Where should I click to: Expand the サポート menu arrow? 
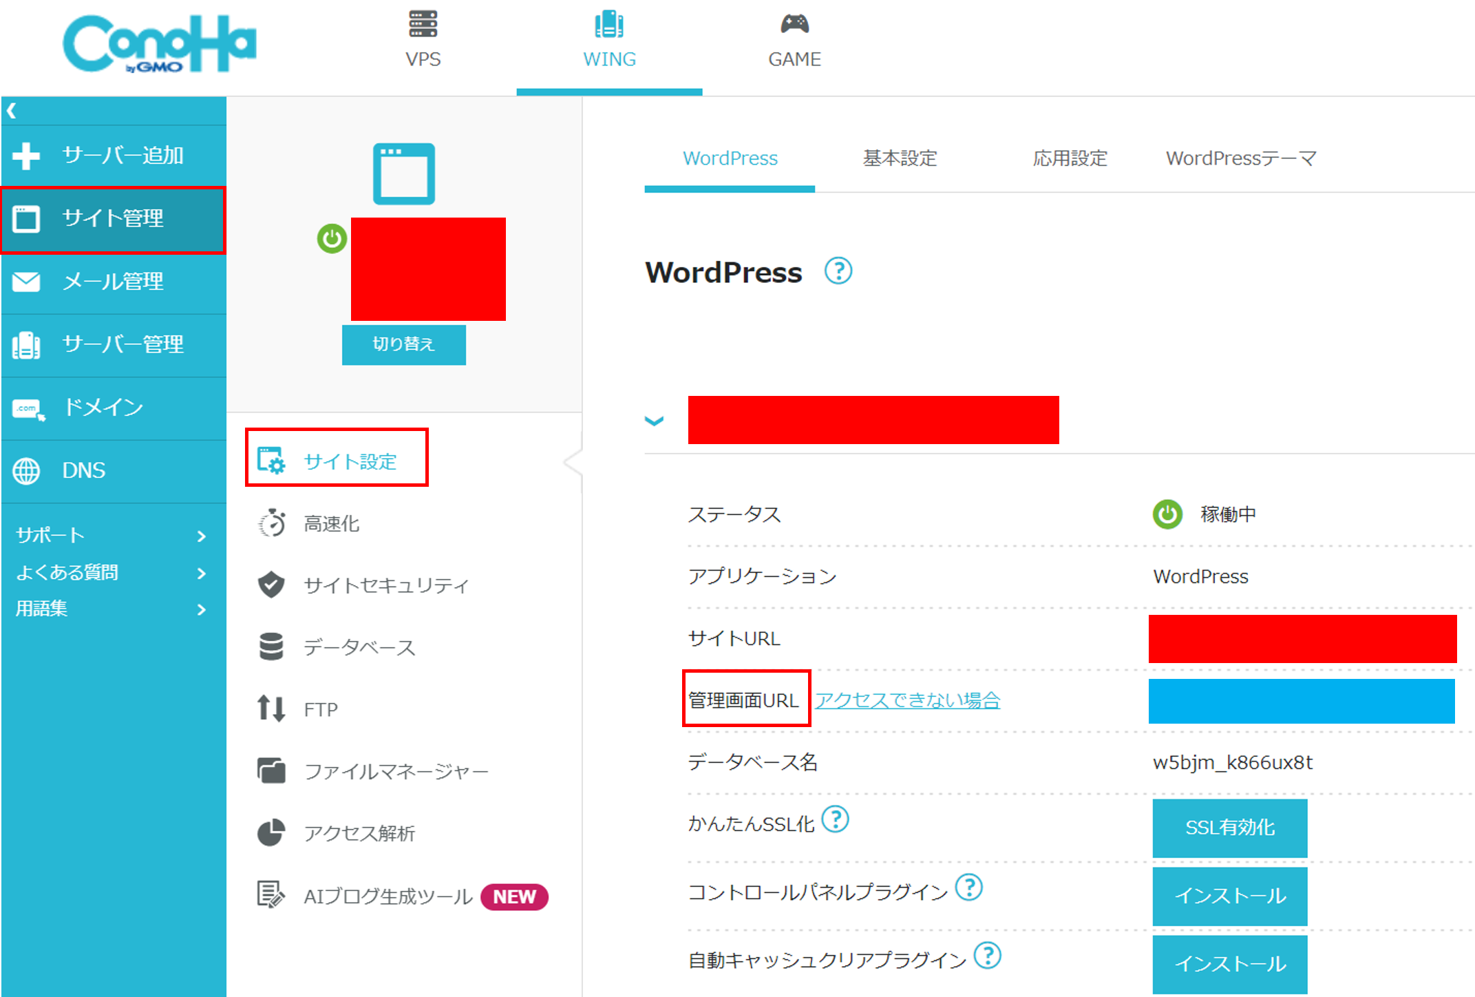(x=201, y=536)
